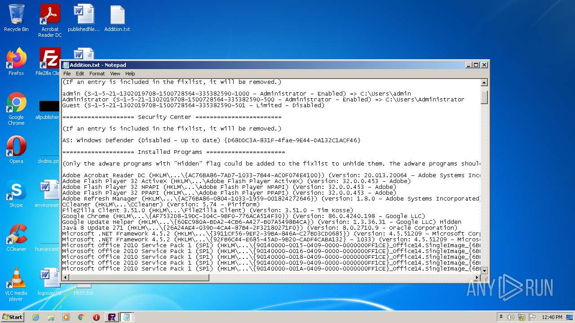This screenshot has height=323, width=575.
Task: Click the 'AS: Windows Defender' line
Action: click(211, 140)
